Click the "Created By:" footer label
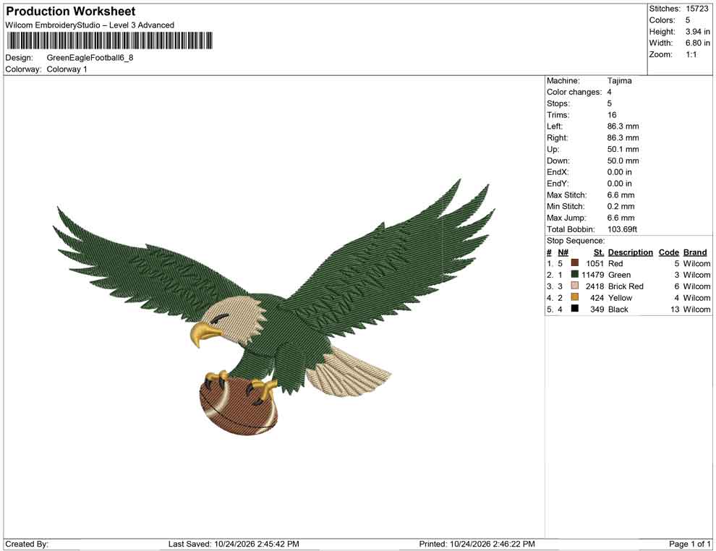 pyautogui.click(x=27, y=544)
